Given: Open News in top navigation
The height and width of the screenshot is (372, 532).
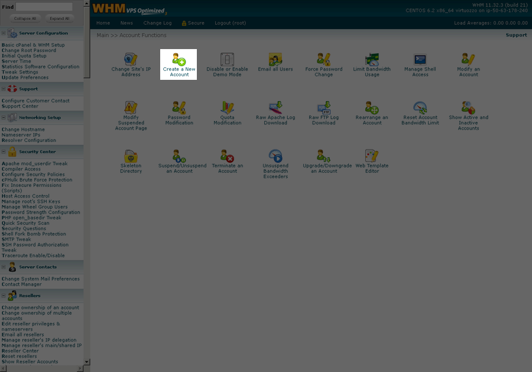Looking at the screenshot, I should (126, 23).
